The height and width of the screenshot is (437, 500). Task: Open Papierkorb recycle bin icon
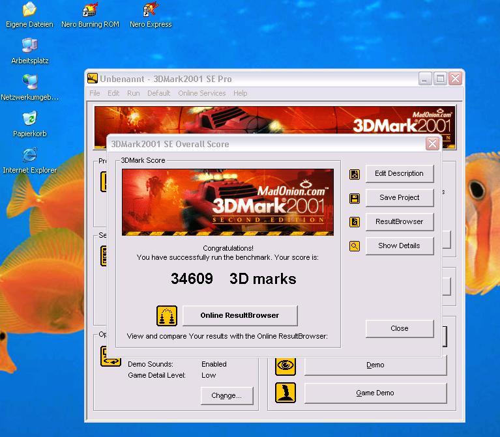[x=29, y=124]
